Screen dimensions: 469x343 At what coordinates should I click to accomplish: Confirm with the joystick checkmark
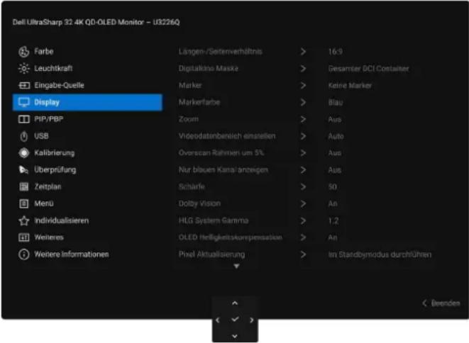(235, 320)
